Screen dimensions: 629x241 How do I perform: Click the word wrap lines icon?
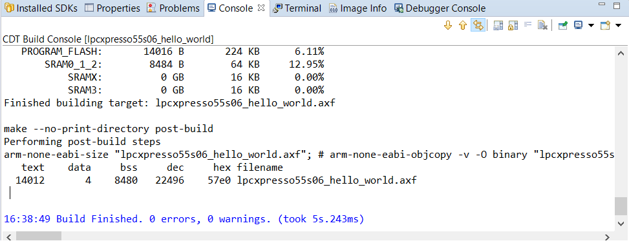pyautogui.click(x=528, y=24)
